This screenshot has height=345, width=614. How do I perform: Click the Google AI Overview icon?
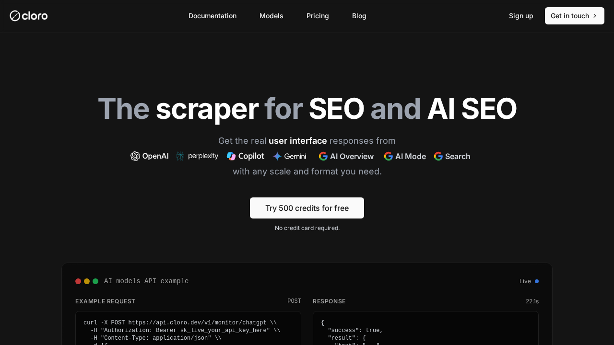pos(323,156)
